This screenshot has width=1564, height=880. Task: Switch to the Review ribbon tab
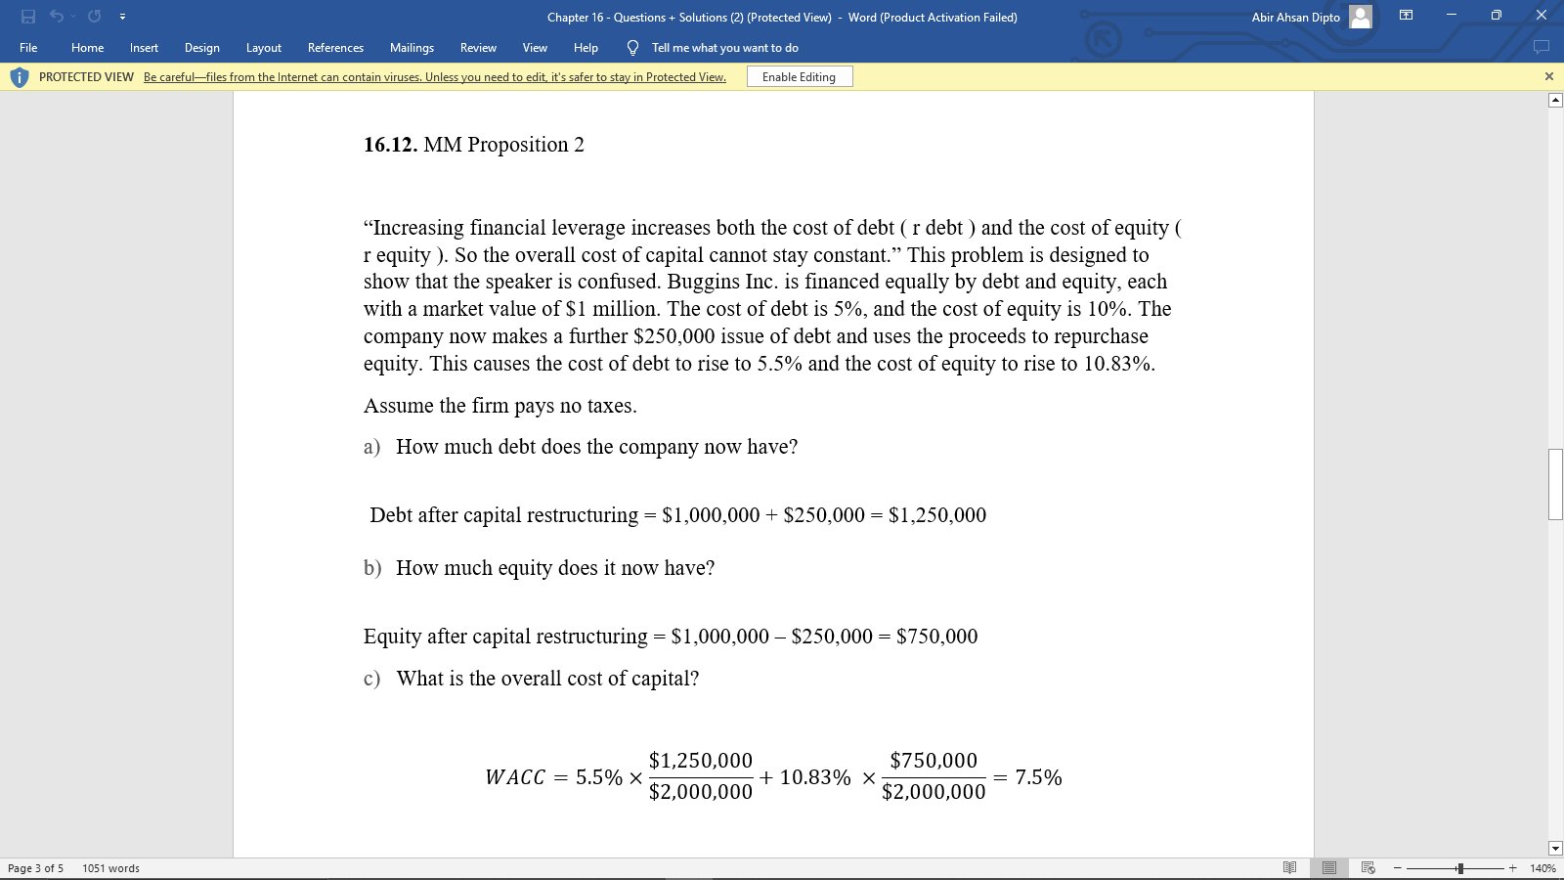[x=478, y=47]
